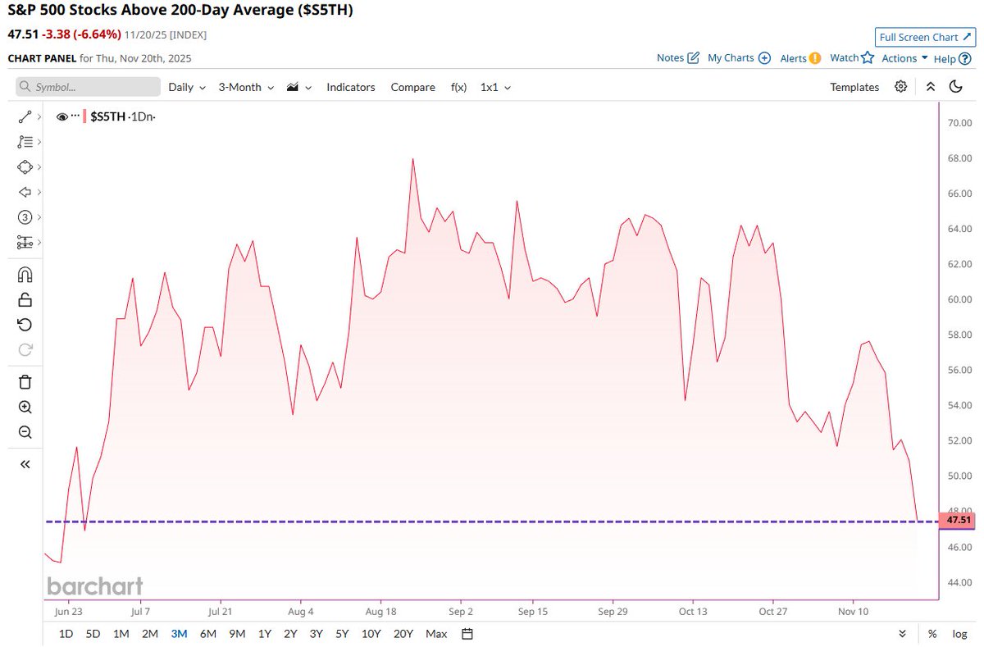Open Notes for this symbol
This screenshot has width=984, height=647.
[678, 58]
